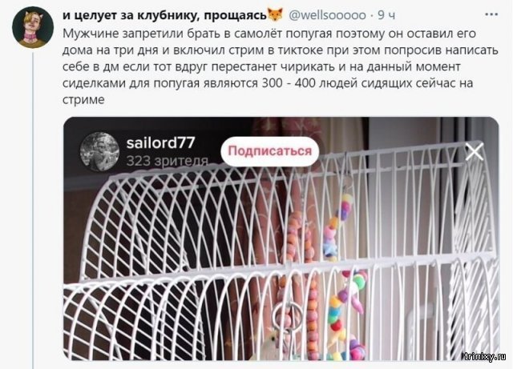The image size is (513, 369).
Task: Click the '323 зрителя' viewer count
Action: [x=168, y=161]
